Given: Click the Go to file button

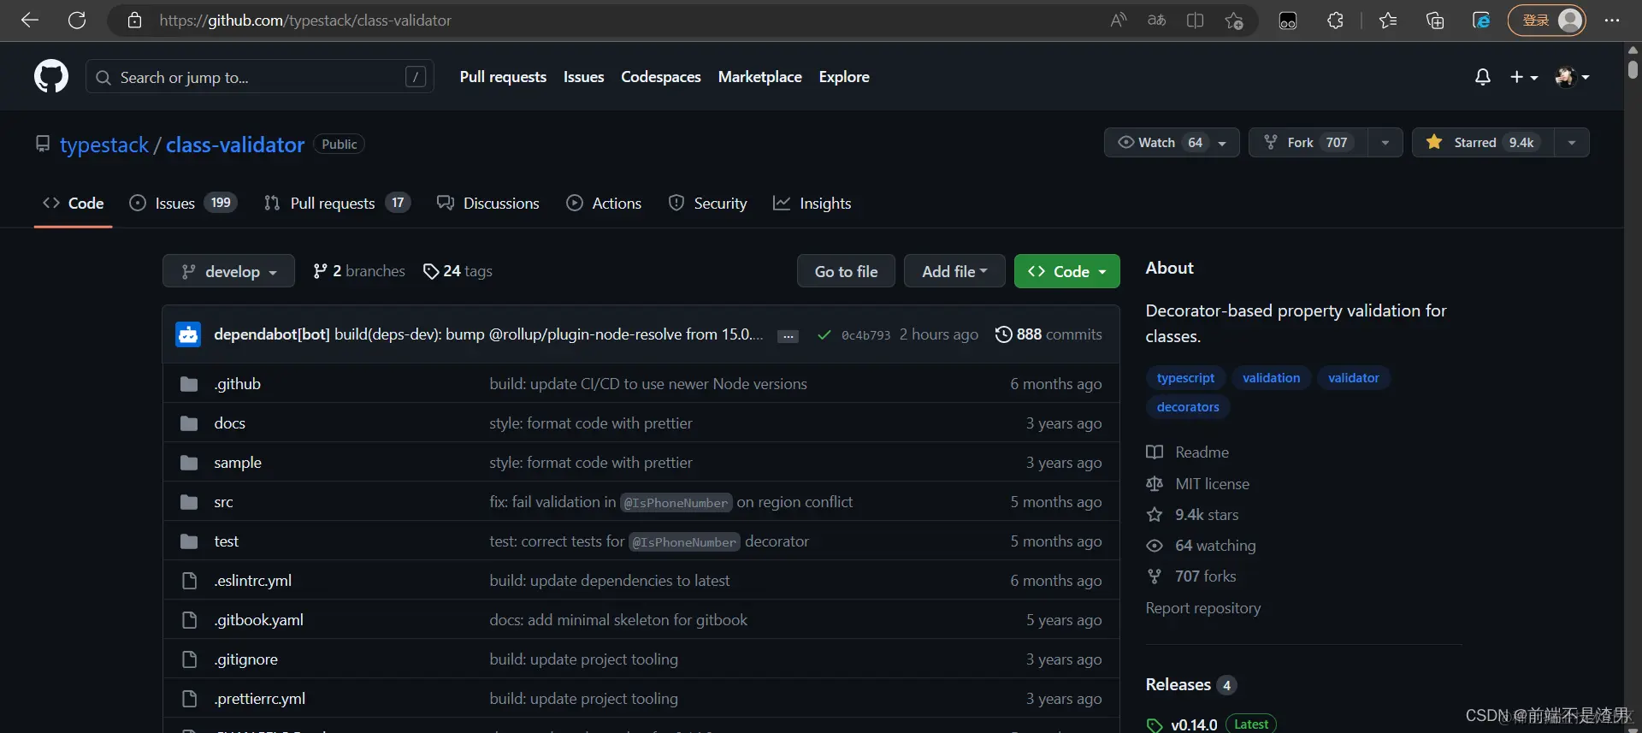Looking at the screenshot, I should click(846, 271).
